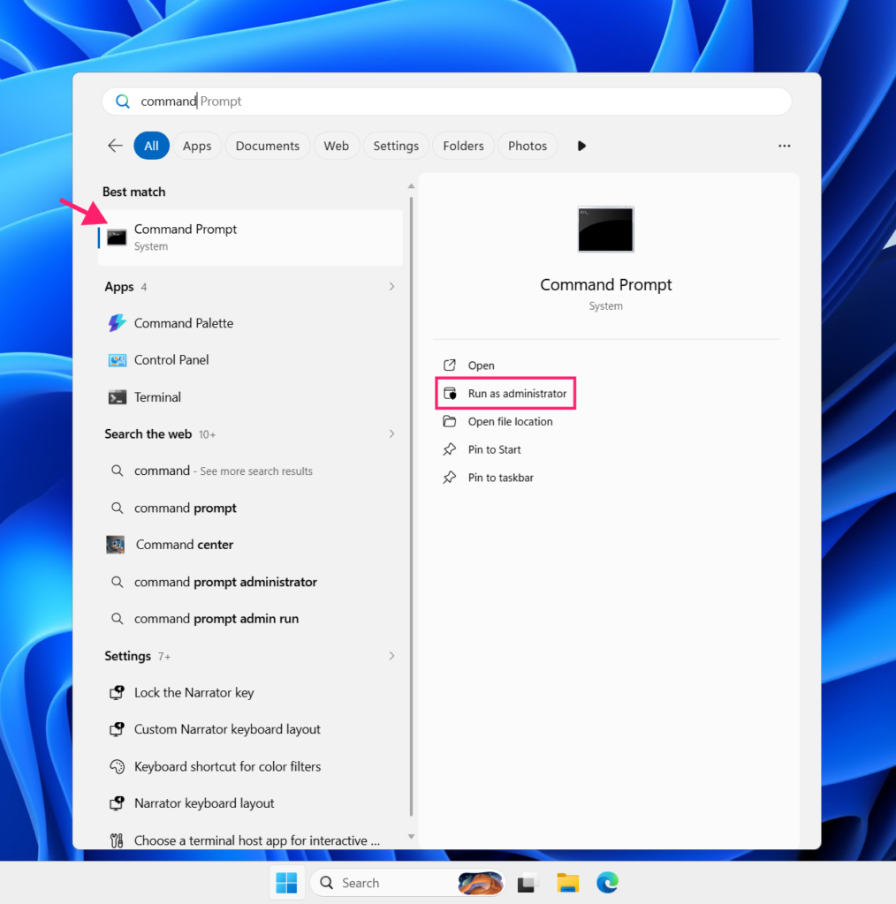Click Narrator keyboard layout settings icon
The image size is (896, 904).
click(118, 803)
